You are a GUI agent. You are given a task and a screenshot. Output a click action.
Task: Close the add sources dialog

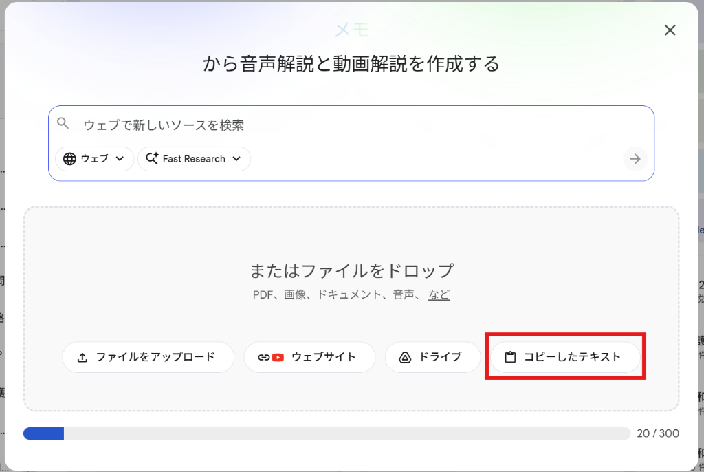click(670, 30)
